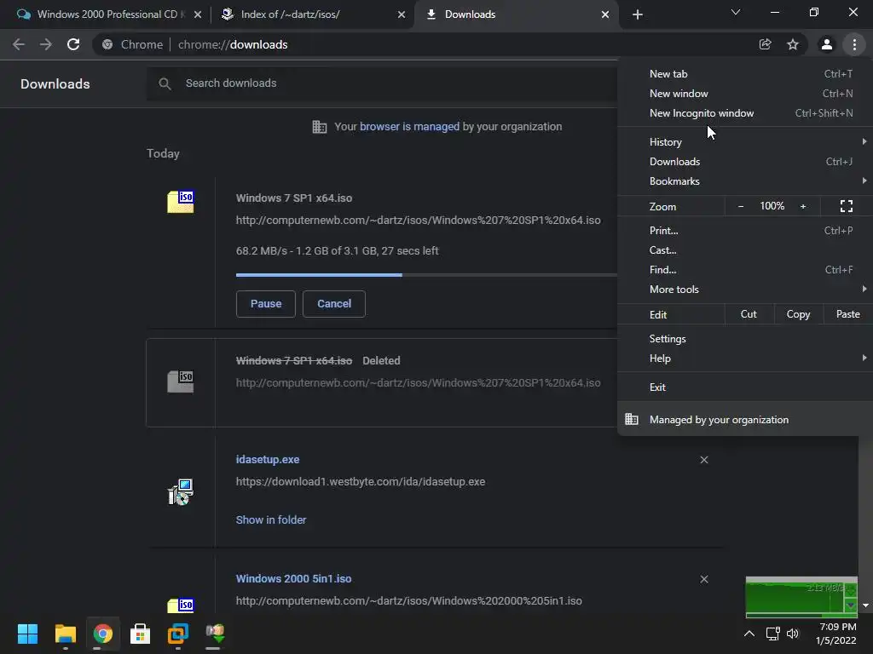This screenshot has height=654, width=873.
Task: Click the VMware icon in taskbar
Action: tap(177, 634)
